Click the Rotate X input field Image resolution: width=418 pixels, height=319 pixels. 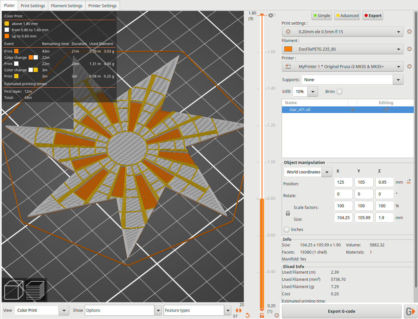coord(343,194)
